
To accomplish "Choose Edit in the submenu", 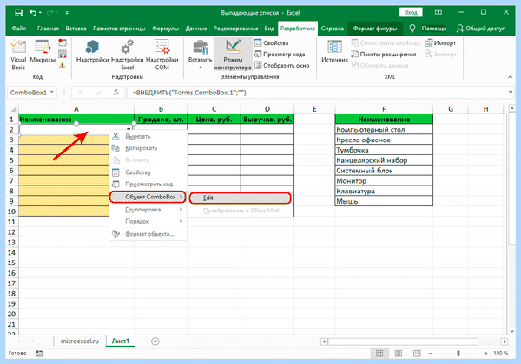I will point(240,198).
